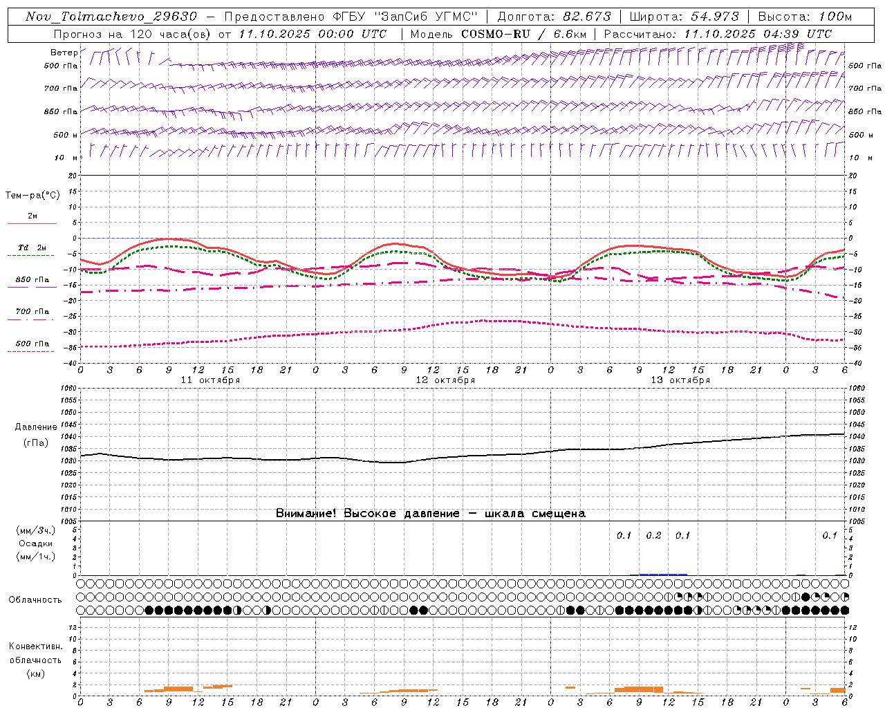The height and width of the screenshot is (708, 885).
Task: Click the latitude value Широта: 54.973
Action: (684, 17)
